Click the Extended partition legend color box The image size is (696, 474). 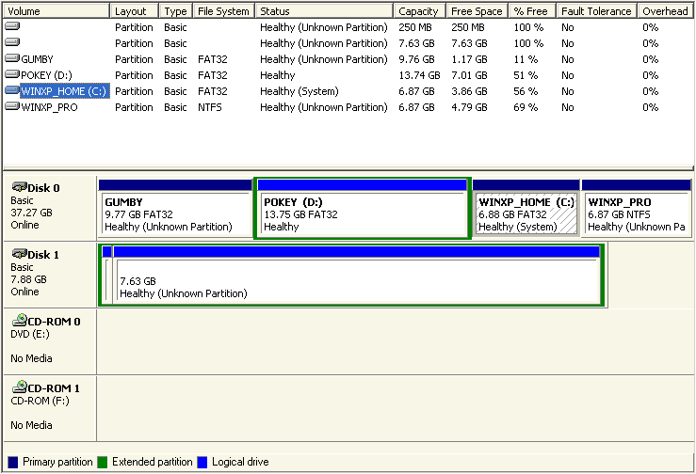[104, 462]
